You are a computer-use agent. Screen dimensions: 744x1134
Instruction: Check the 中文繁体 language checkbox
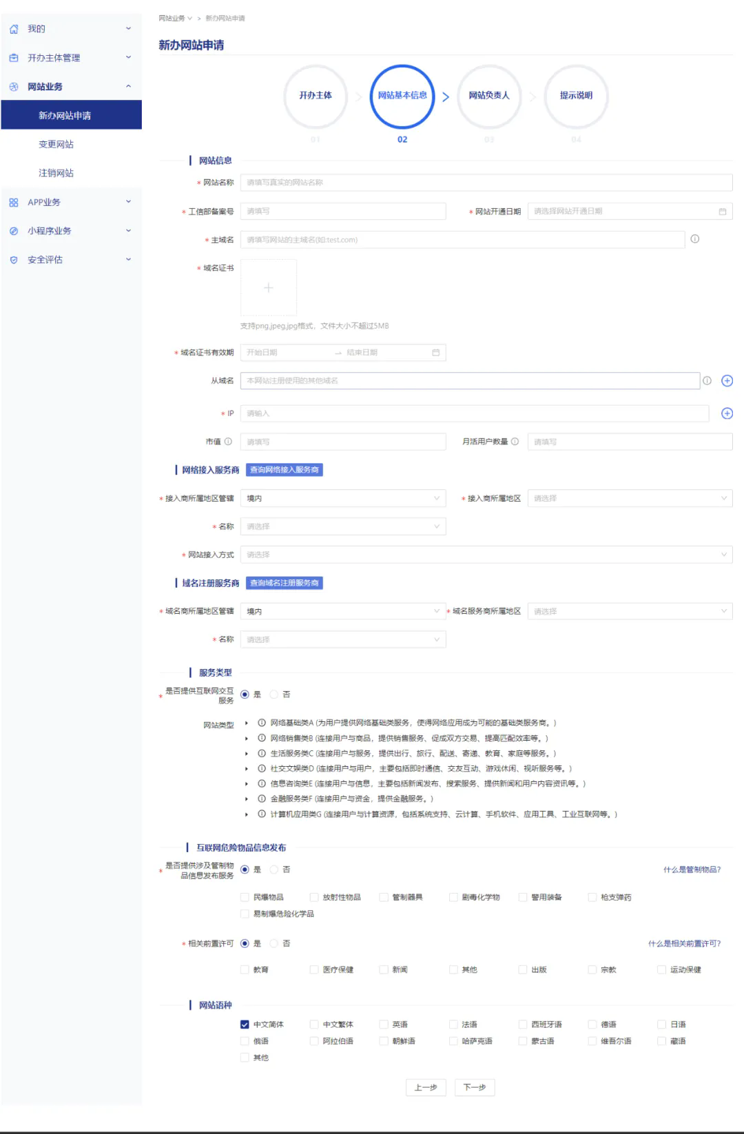[x=314, y=1024]
